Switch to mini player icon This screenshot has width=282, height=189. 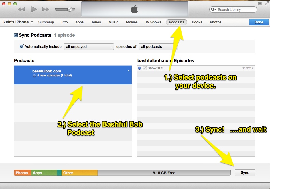(x=260, y=3)
